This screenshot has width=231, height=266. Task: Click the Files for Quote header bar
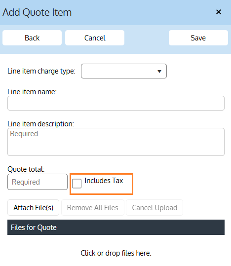pyautogui.click(x=116, y=228)
